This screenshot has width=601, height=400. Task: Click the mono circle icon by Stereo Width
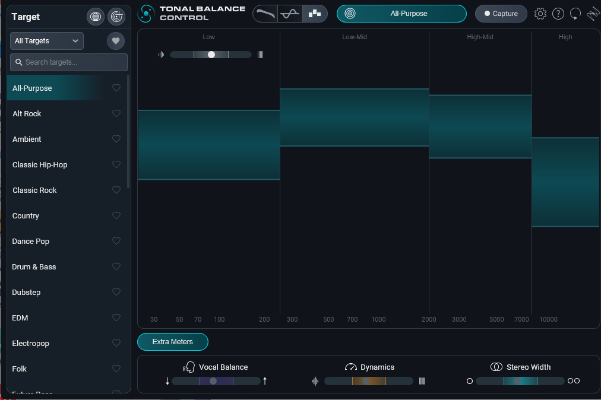point(470,381)
